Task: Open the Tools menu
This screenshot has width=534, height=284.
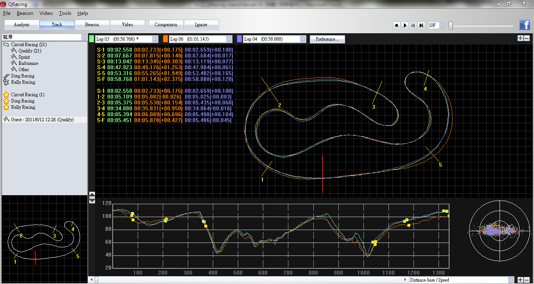Action: [65, 13]
